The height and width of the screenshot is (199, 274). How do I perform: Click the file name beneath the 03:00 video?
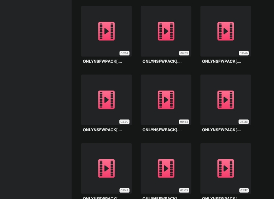102,130
